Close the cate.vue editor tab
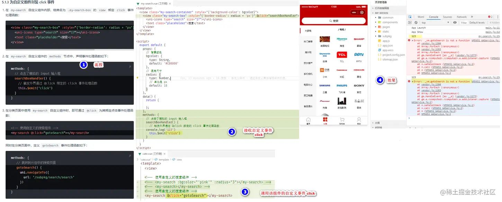This screenshot has width=502, height=202. [165, 154]
